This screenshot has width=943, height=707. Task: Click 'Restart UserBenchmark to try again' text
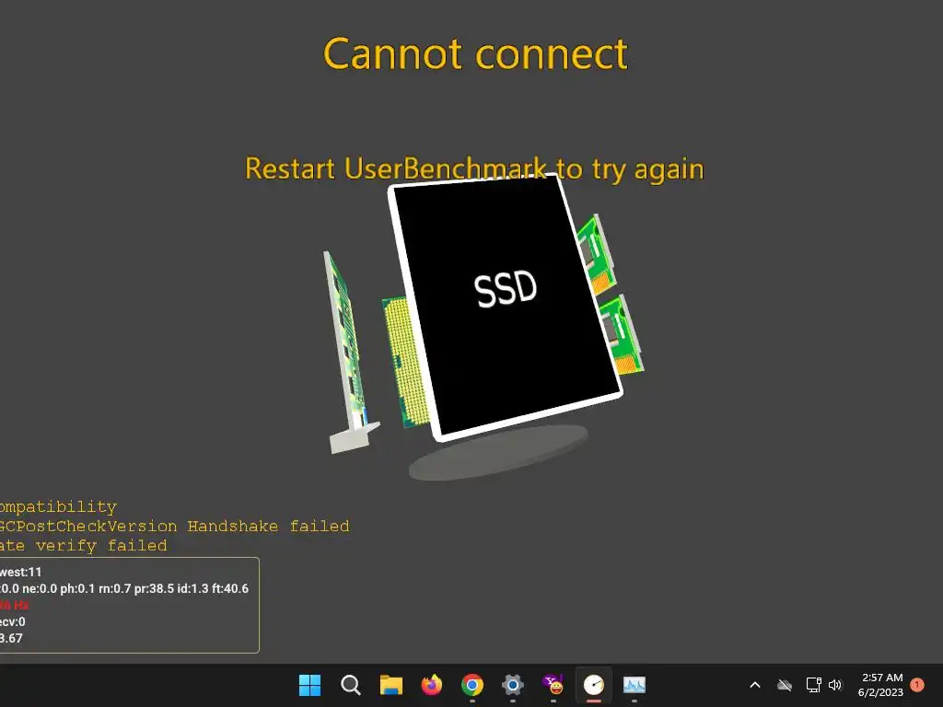[x=474, y=168]
